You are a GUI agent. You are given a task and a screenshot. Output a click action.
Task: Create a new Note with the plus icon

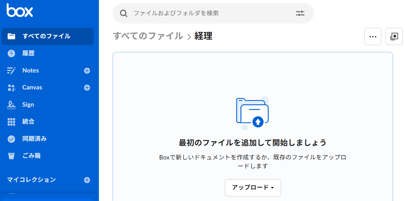87,70
